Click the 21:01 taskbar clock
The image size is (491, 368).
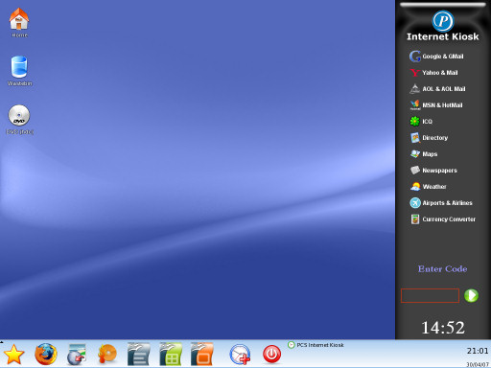pyautogui.click(x=478, y=351)
